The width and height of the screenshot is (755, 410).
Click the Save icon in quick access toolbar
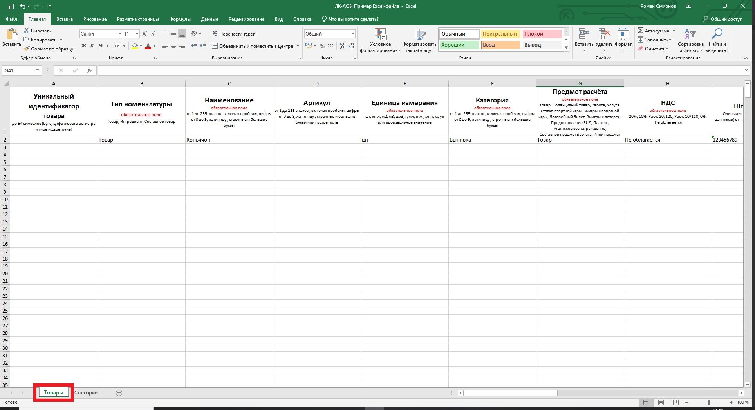click(11, 6)
